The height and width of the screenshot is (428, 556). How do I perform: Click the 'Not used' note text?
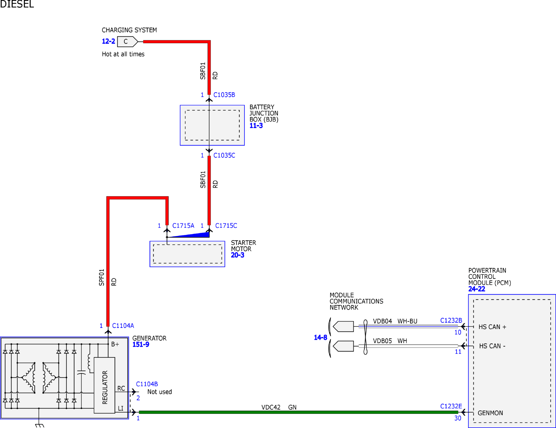coord(159,392)
